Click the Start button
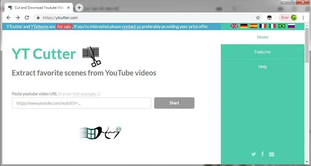The width and height of the screenshot is (311, 166). (x=174, y=103)
